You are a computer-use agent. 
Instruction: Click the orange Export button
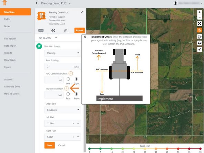tap(80, 30)
